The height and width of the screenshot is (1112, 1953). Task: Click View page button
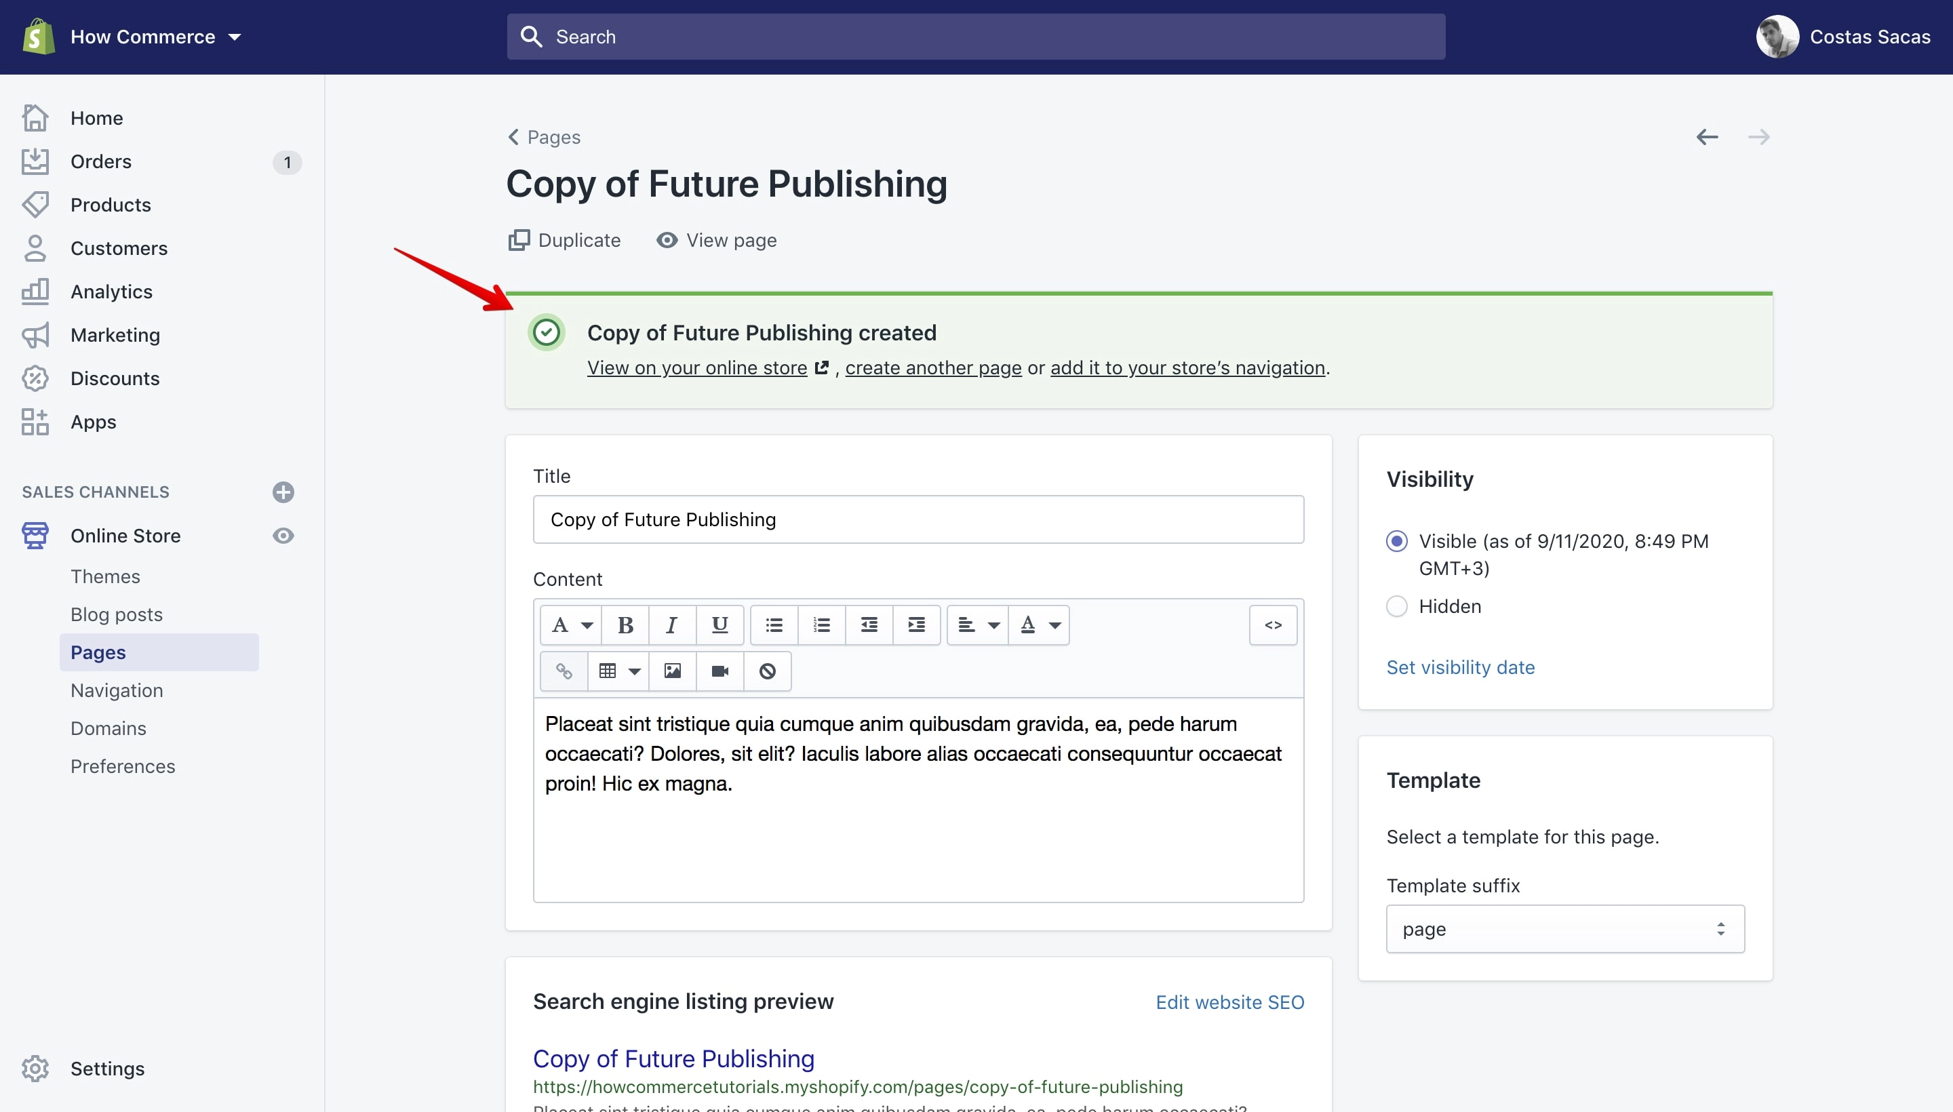716,241
